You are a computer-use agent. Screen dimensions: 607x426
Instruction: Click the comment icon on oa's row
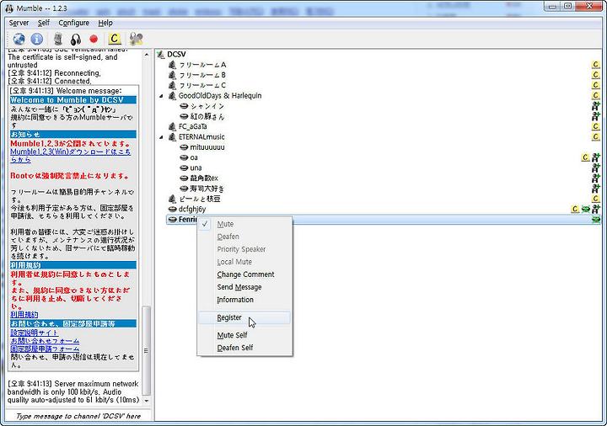586,157
